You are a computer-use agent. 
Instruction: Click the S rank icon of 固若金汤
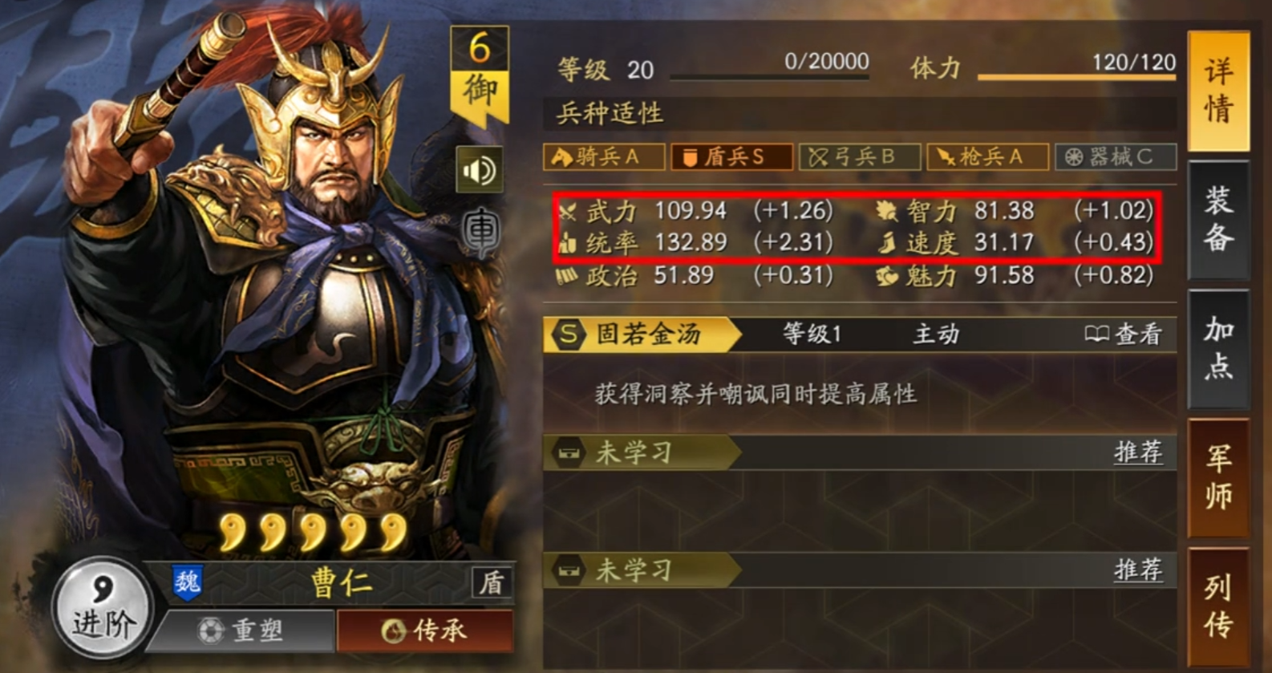click(569, 334)
